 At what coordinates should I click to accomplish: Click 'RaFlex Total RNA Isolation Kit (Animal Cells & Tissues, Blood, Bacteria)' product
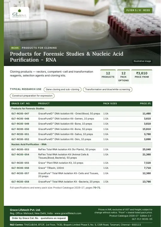pyautogui.click(x=63, y=156)
